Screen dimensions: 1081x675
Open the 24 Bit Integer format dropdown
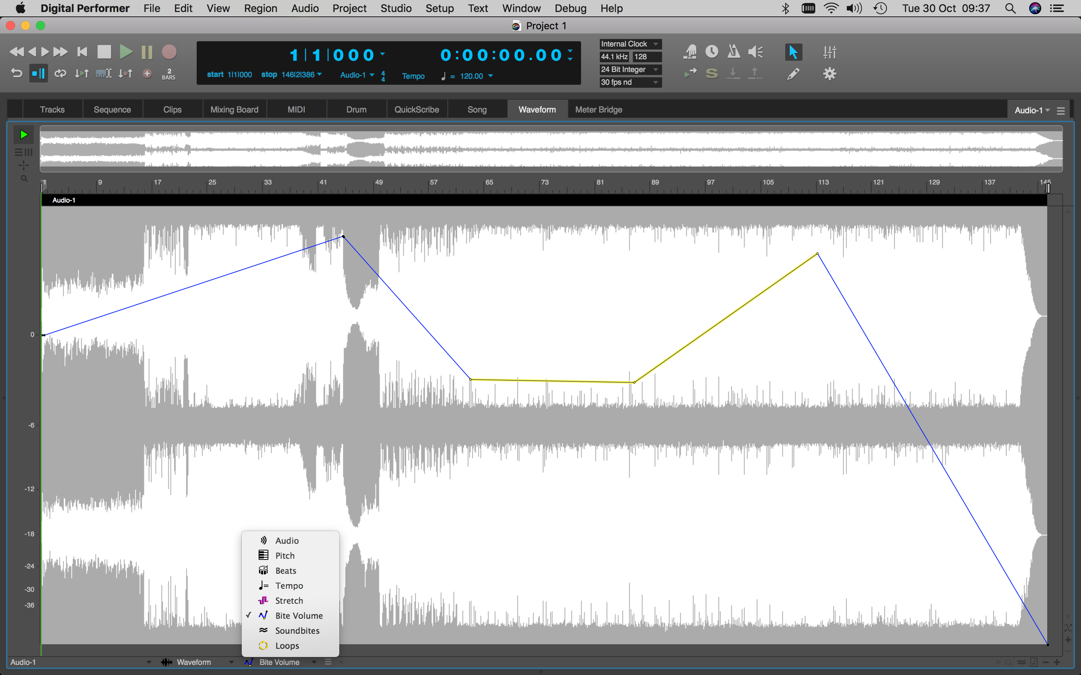(x=630, y=69)
